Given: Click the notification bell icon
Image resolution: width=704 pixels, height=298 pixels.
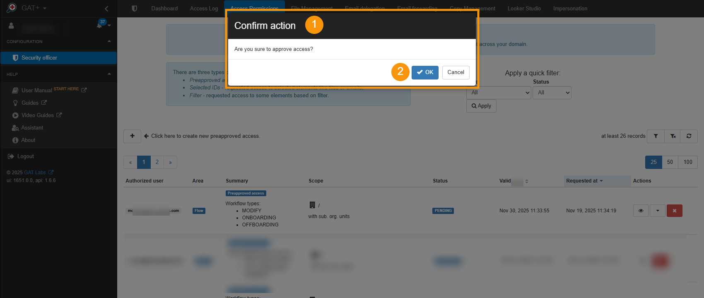Looking at the screenshot, I should tap(99, 25).
